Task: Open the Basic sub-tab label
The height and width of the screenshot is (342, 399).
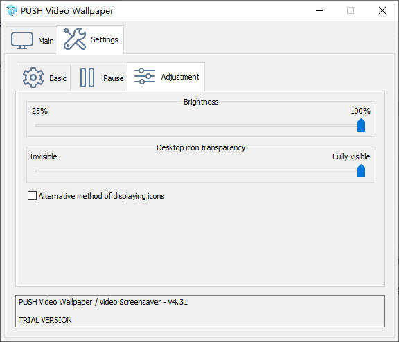Action: point(57,78)
